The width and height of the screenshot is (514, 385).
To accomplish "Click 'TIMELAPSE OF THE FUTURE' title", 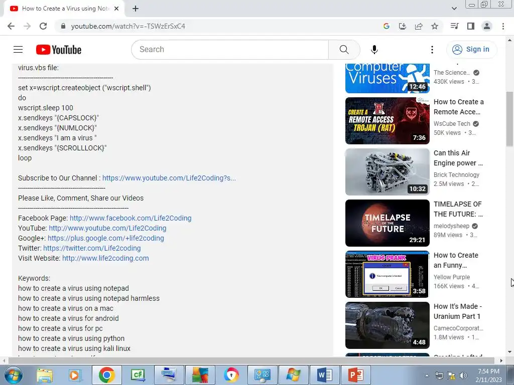I will click(x=458, y=209).
